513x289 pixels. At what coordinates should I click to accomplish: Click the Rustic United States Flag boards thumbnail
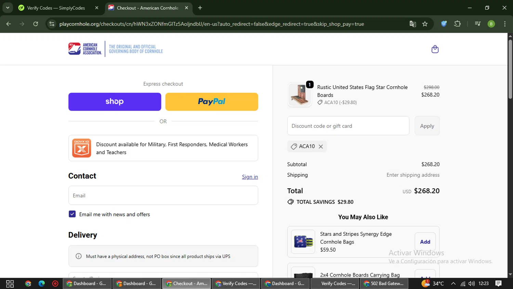click(300, 95)
